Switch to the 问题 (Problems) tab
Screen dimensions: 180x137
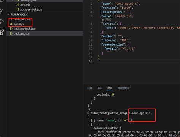[90, 88]
